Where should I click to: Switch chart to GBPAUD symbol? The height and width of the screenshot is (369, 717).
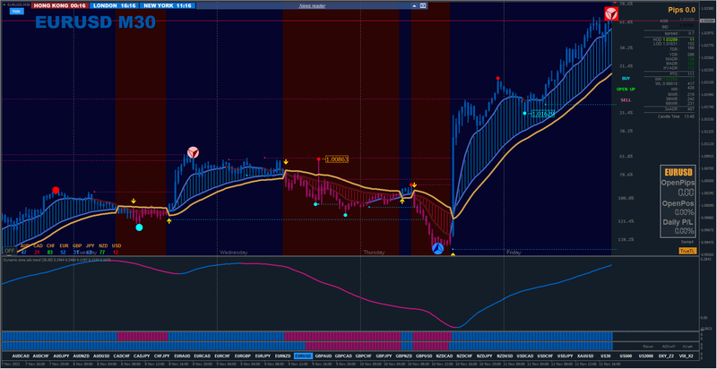click(x=324, y=356)
